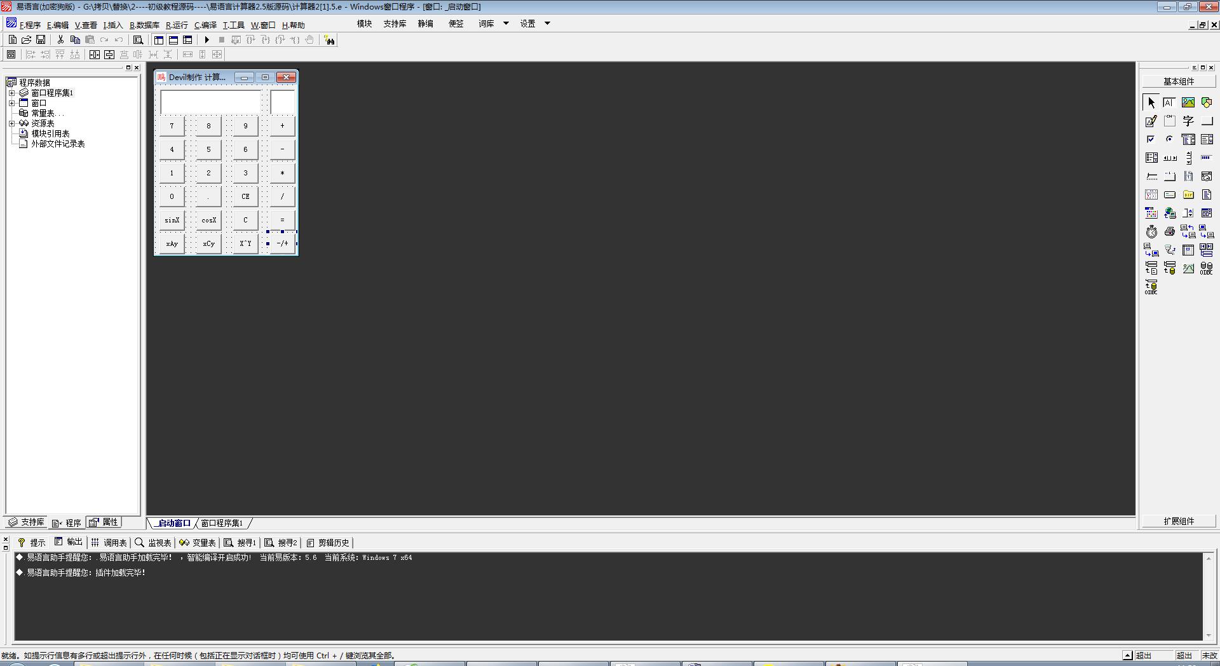Select the Directory Box DIR folder component

click(1188, 194)
